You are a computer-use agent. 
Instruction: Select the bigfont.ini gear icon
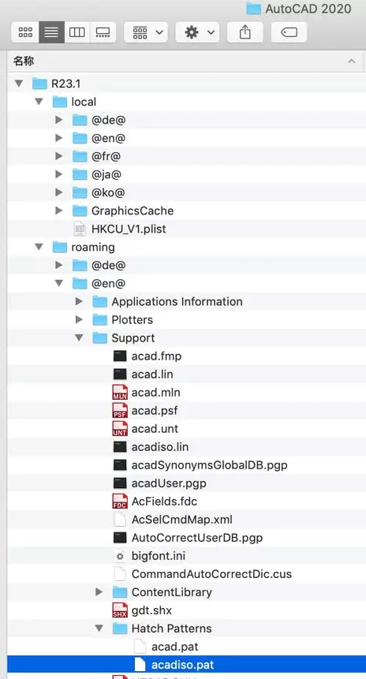[x=120, y=556]
